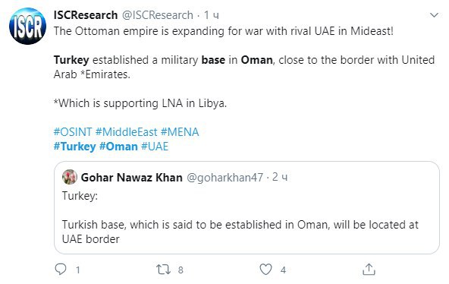The image size is (449, 284).
Task: Open ISCResearch display name profile
Action: pos(86,15)
